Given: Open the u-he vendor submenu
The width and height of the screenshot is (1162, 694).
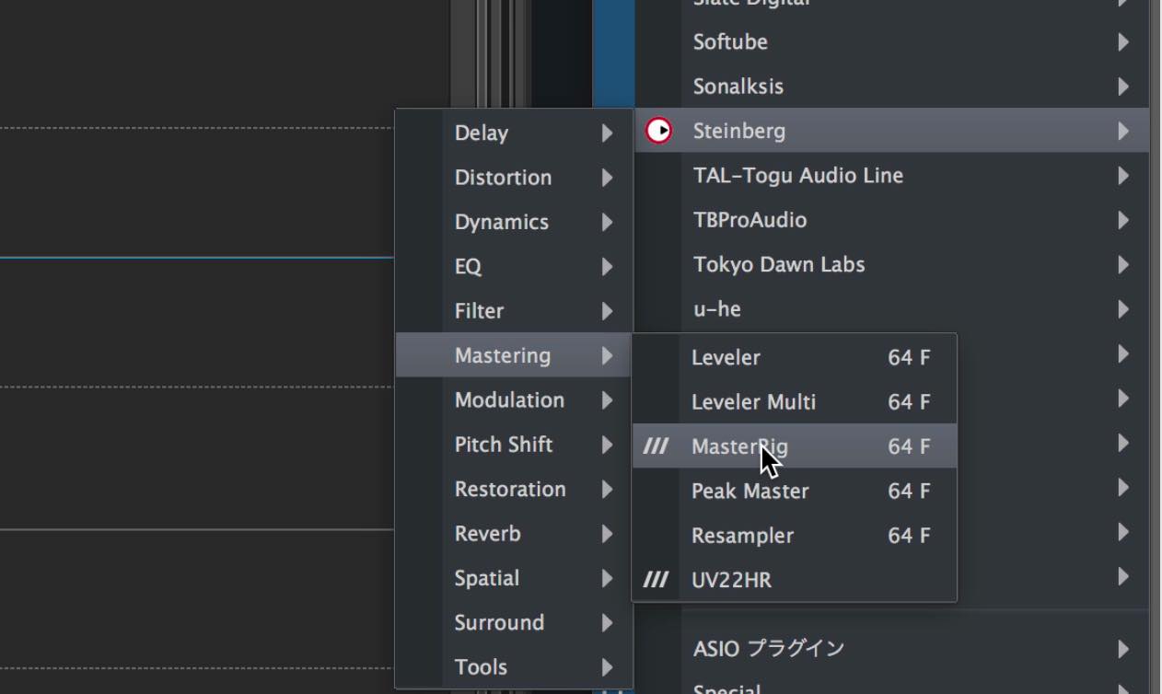Looking at the screenshot, I should click(x=891, y=308).
